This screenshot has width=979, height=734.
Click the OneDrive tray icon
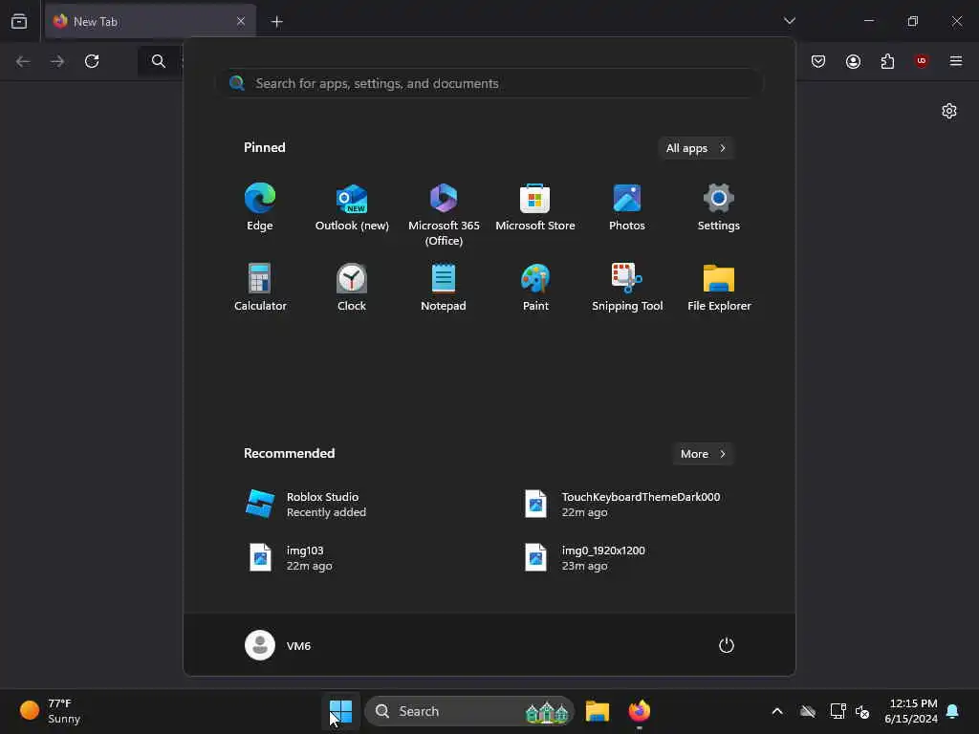tap(808, 711)
